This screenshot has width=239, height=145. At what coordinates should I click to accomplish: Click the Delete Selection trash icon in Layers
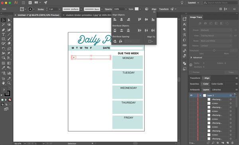233,143
